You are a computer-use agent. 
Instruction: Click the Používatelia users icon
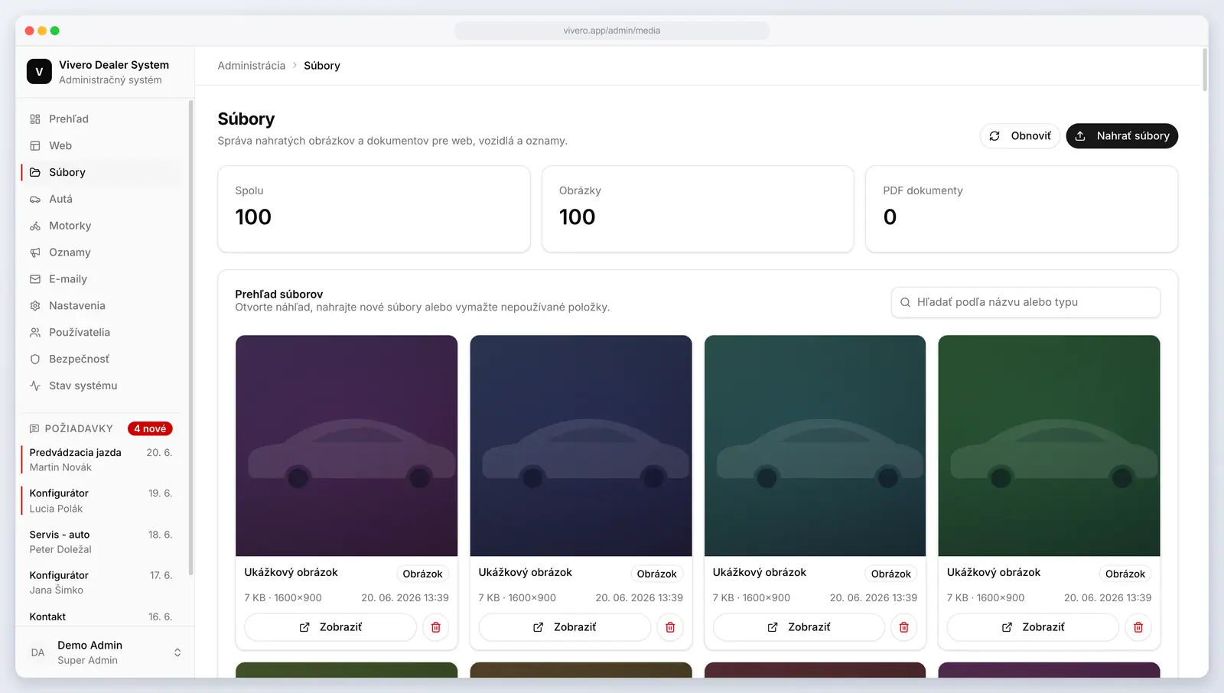pos(35,333)
